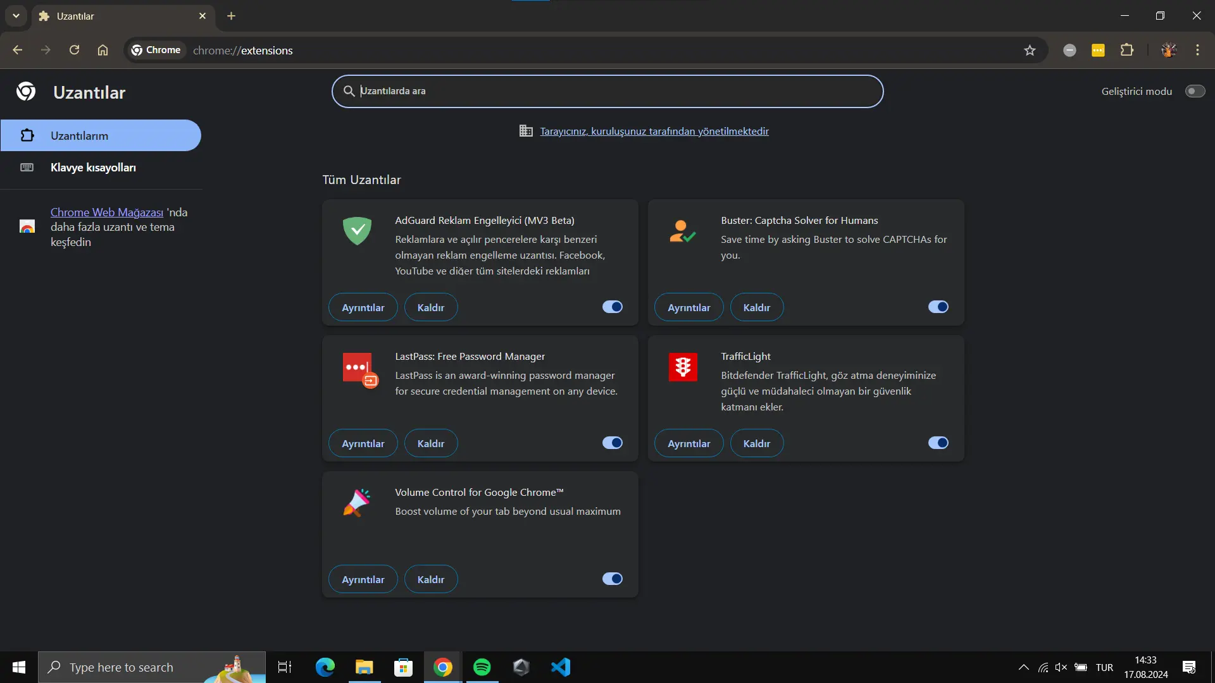The width and height of the screenshot is (1215, 683).
Task: Click the TrafficLight Bitdefender icon
Action: [683, 367]
